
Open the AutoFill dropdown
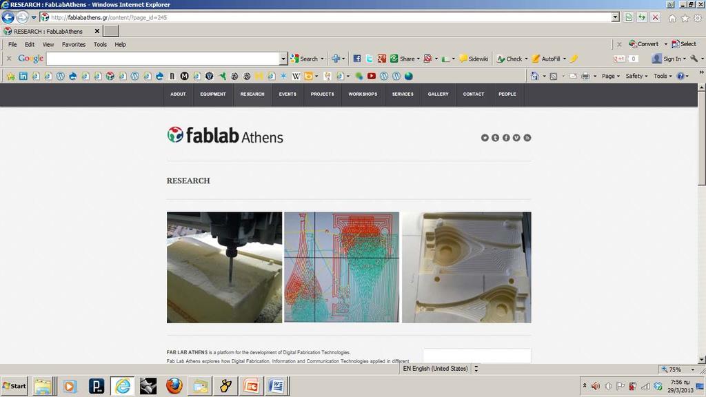(564, 59)
